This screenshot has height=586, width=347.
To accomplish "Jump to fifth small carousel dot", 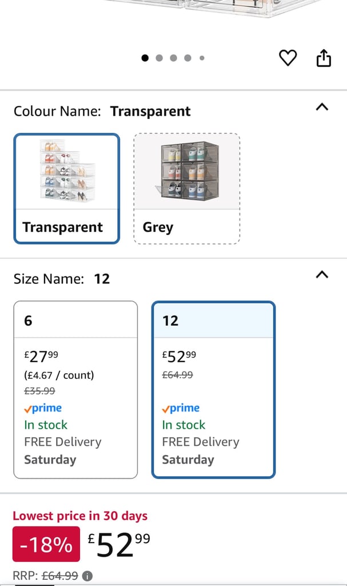I will [x=202, y=58].
